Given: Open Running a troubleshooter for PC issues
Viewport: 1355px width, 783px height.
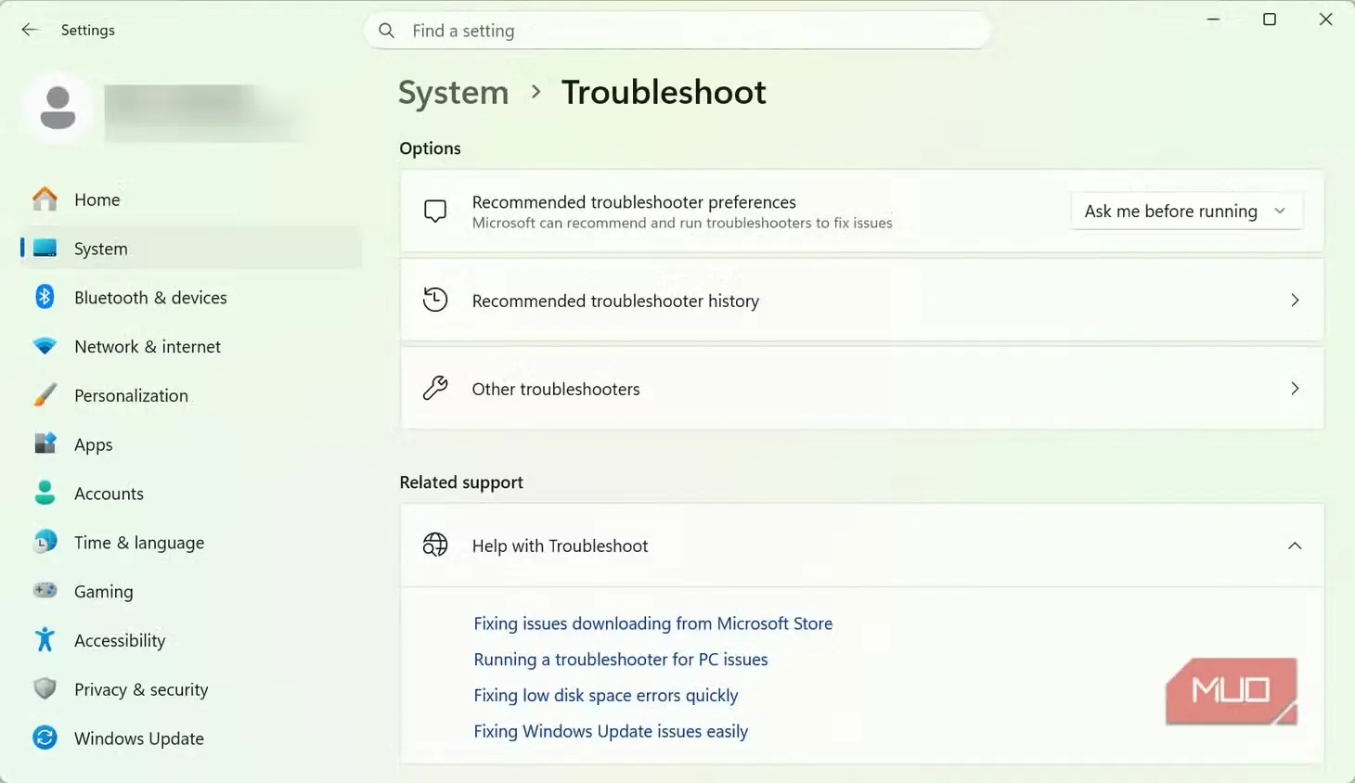Looking at the screenshot, I should click(621, 660).
